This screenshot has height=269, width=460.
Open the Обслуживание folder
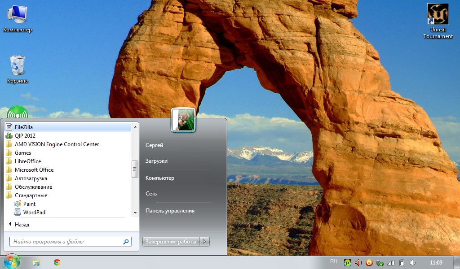click(68, 187)
